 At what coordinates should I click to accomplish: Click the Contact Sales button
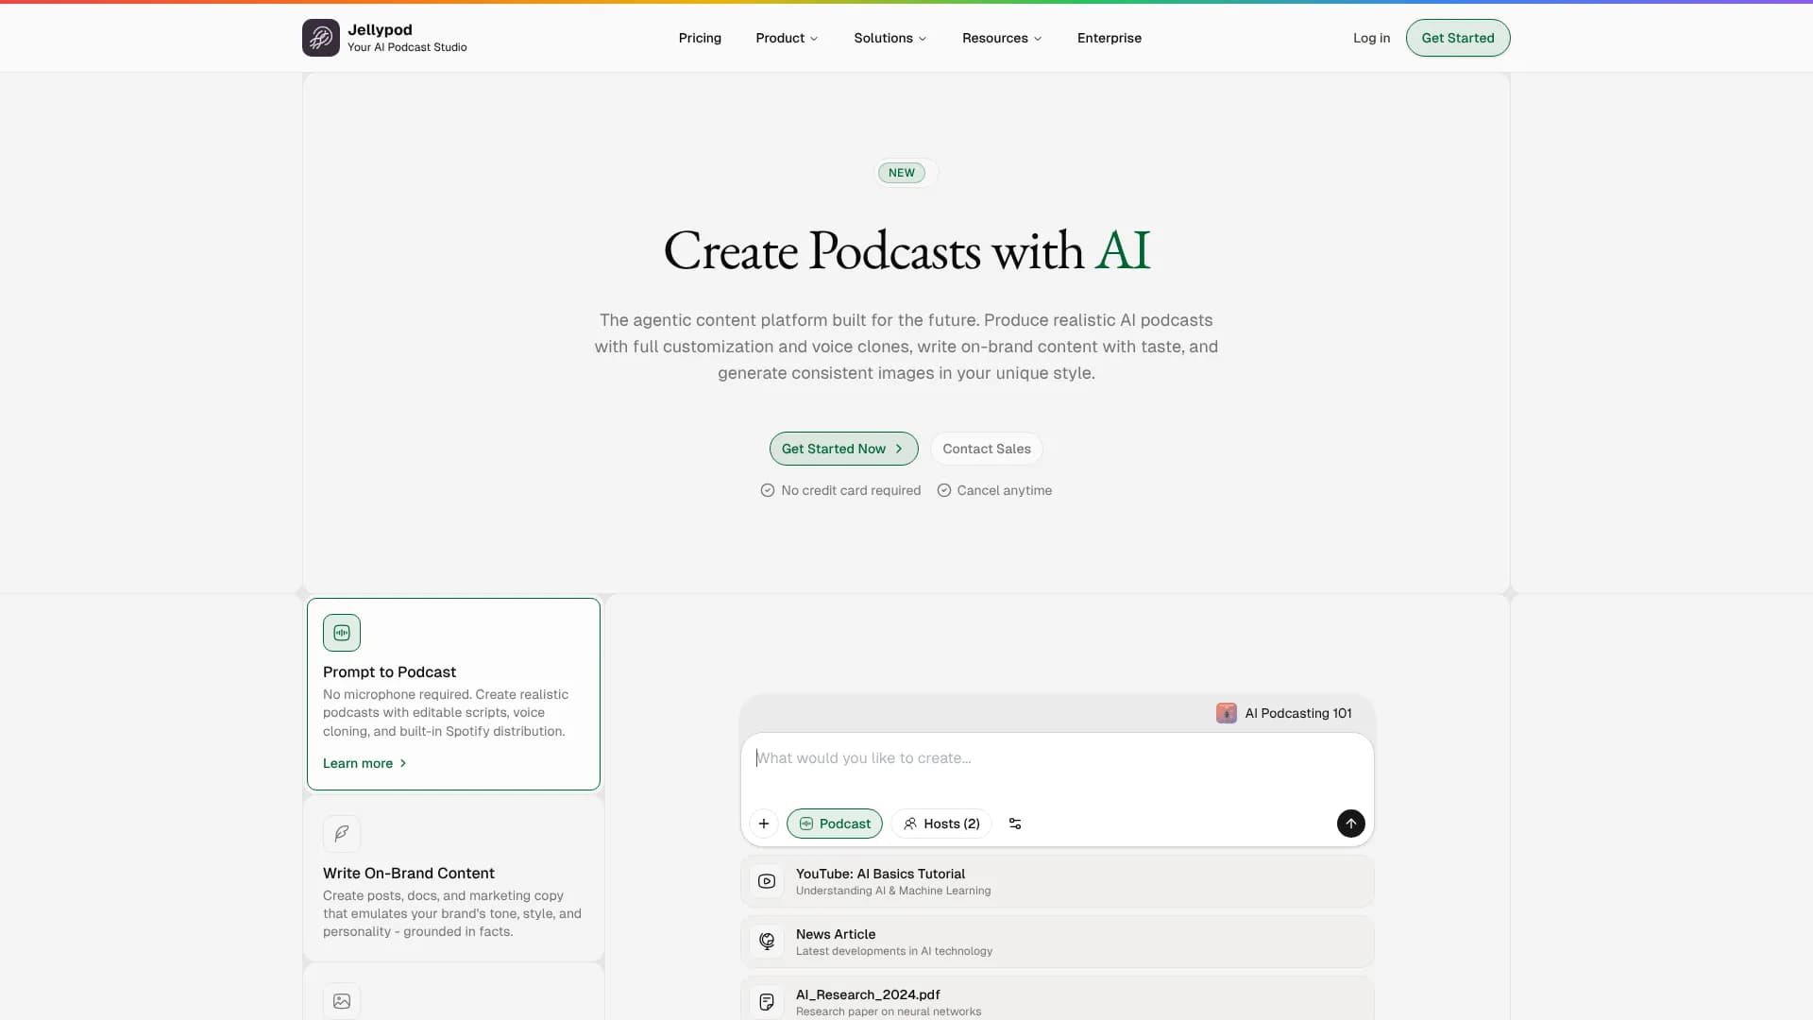986,449
